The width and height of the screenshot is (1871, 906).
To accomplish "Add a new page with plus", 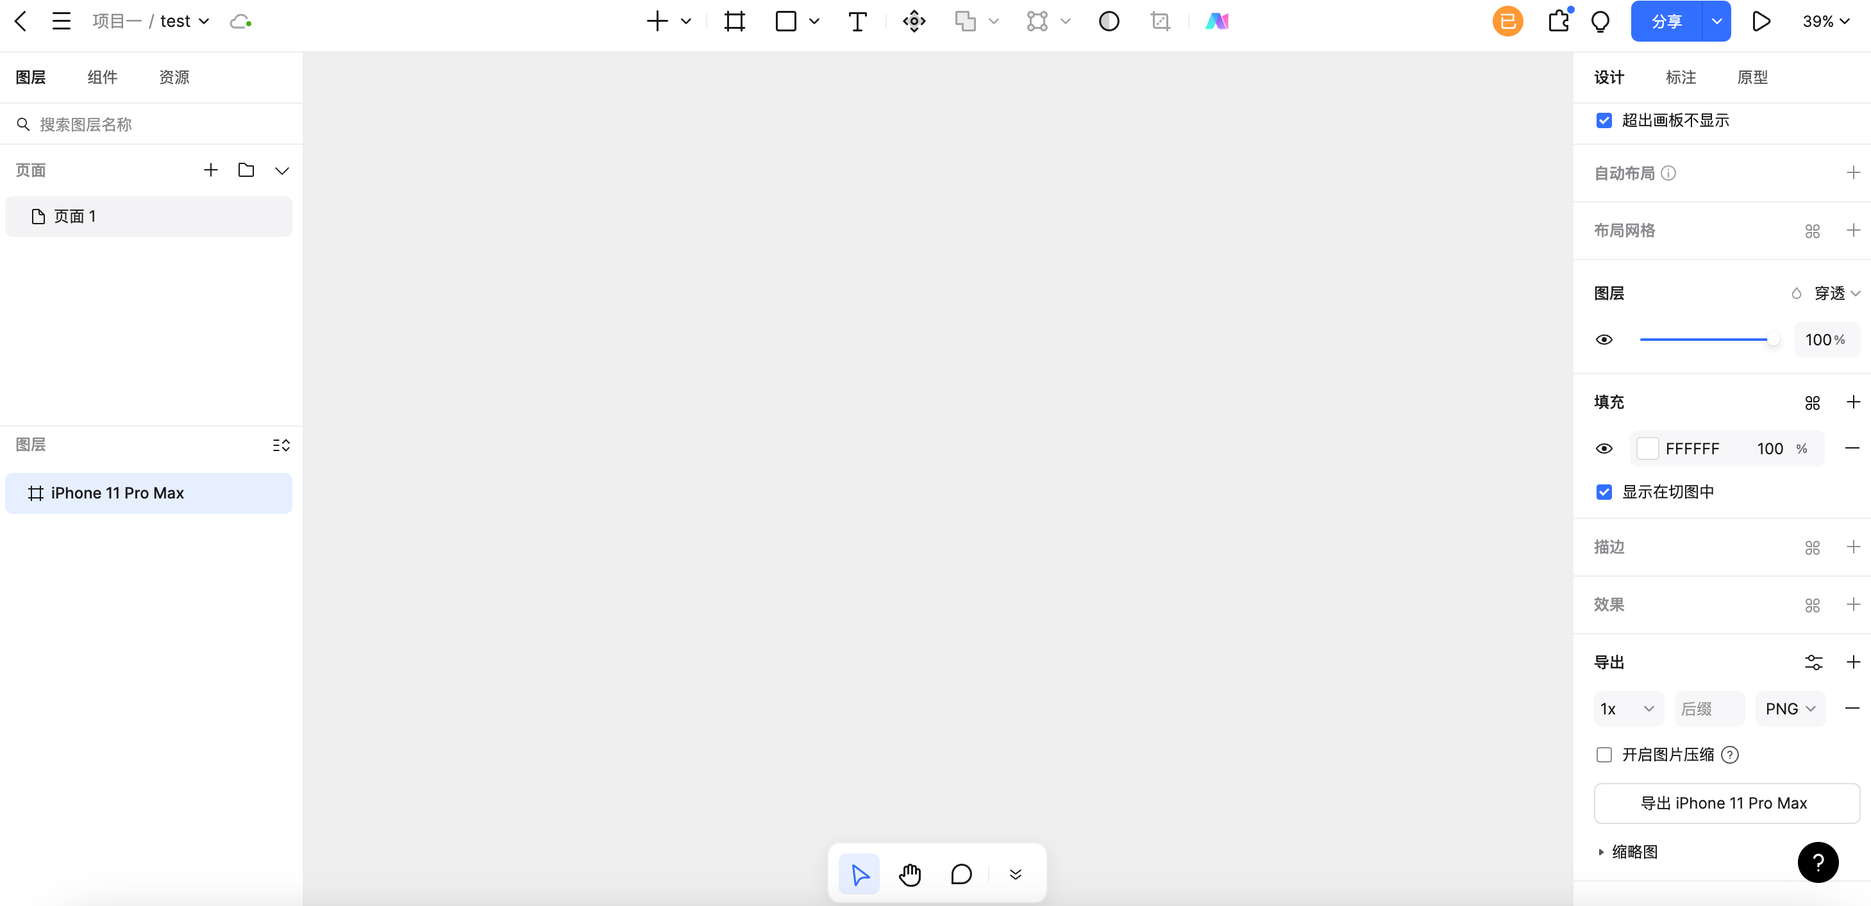I will (x=211, y=170).
